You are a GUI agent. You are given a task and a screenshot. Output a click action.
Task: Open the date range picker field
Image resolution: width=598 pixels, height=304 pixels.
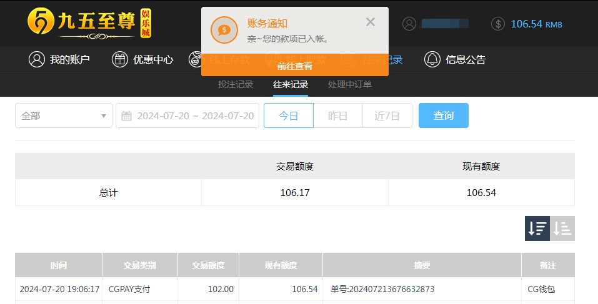point(187,115)
